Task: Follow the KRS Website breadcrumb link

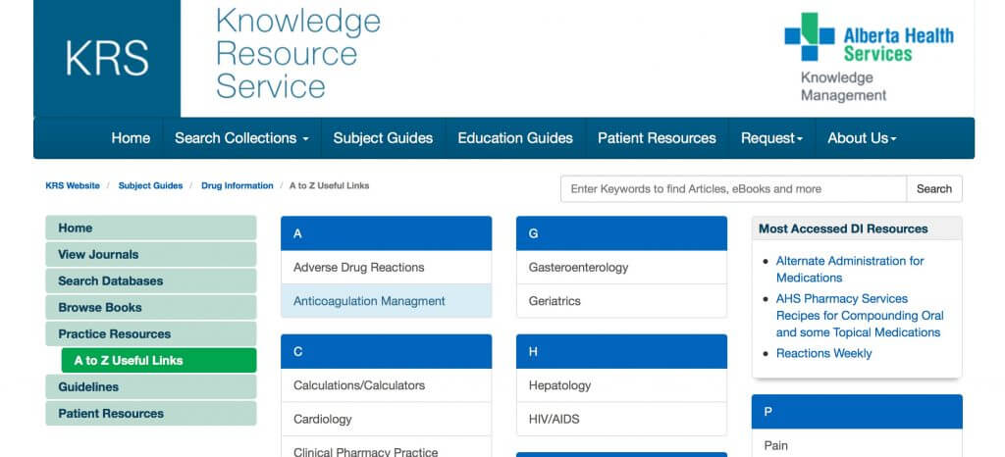Action: click(x=73, y=185)
